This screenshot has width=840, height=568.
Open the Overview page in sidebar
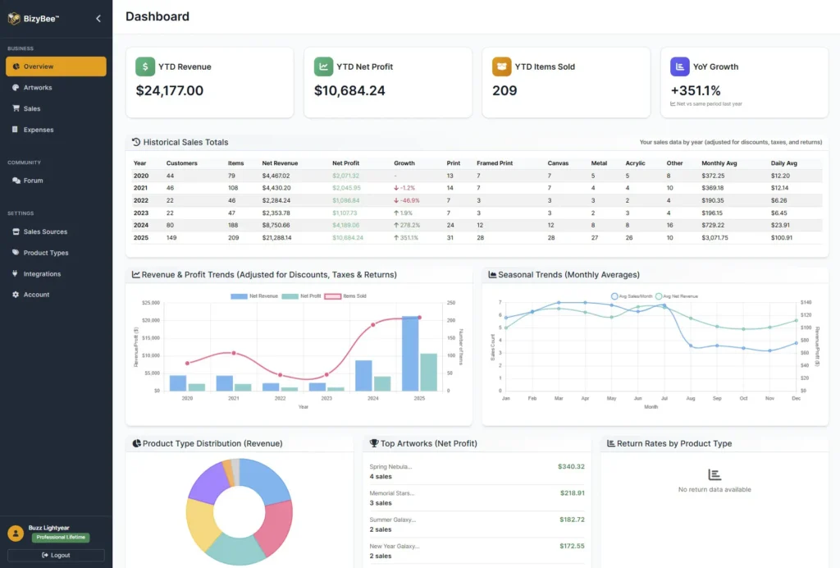pyautogui.click(x=56, y=66)
